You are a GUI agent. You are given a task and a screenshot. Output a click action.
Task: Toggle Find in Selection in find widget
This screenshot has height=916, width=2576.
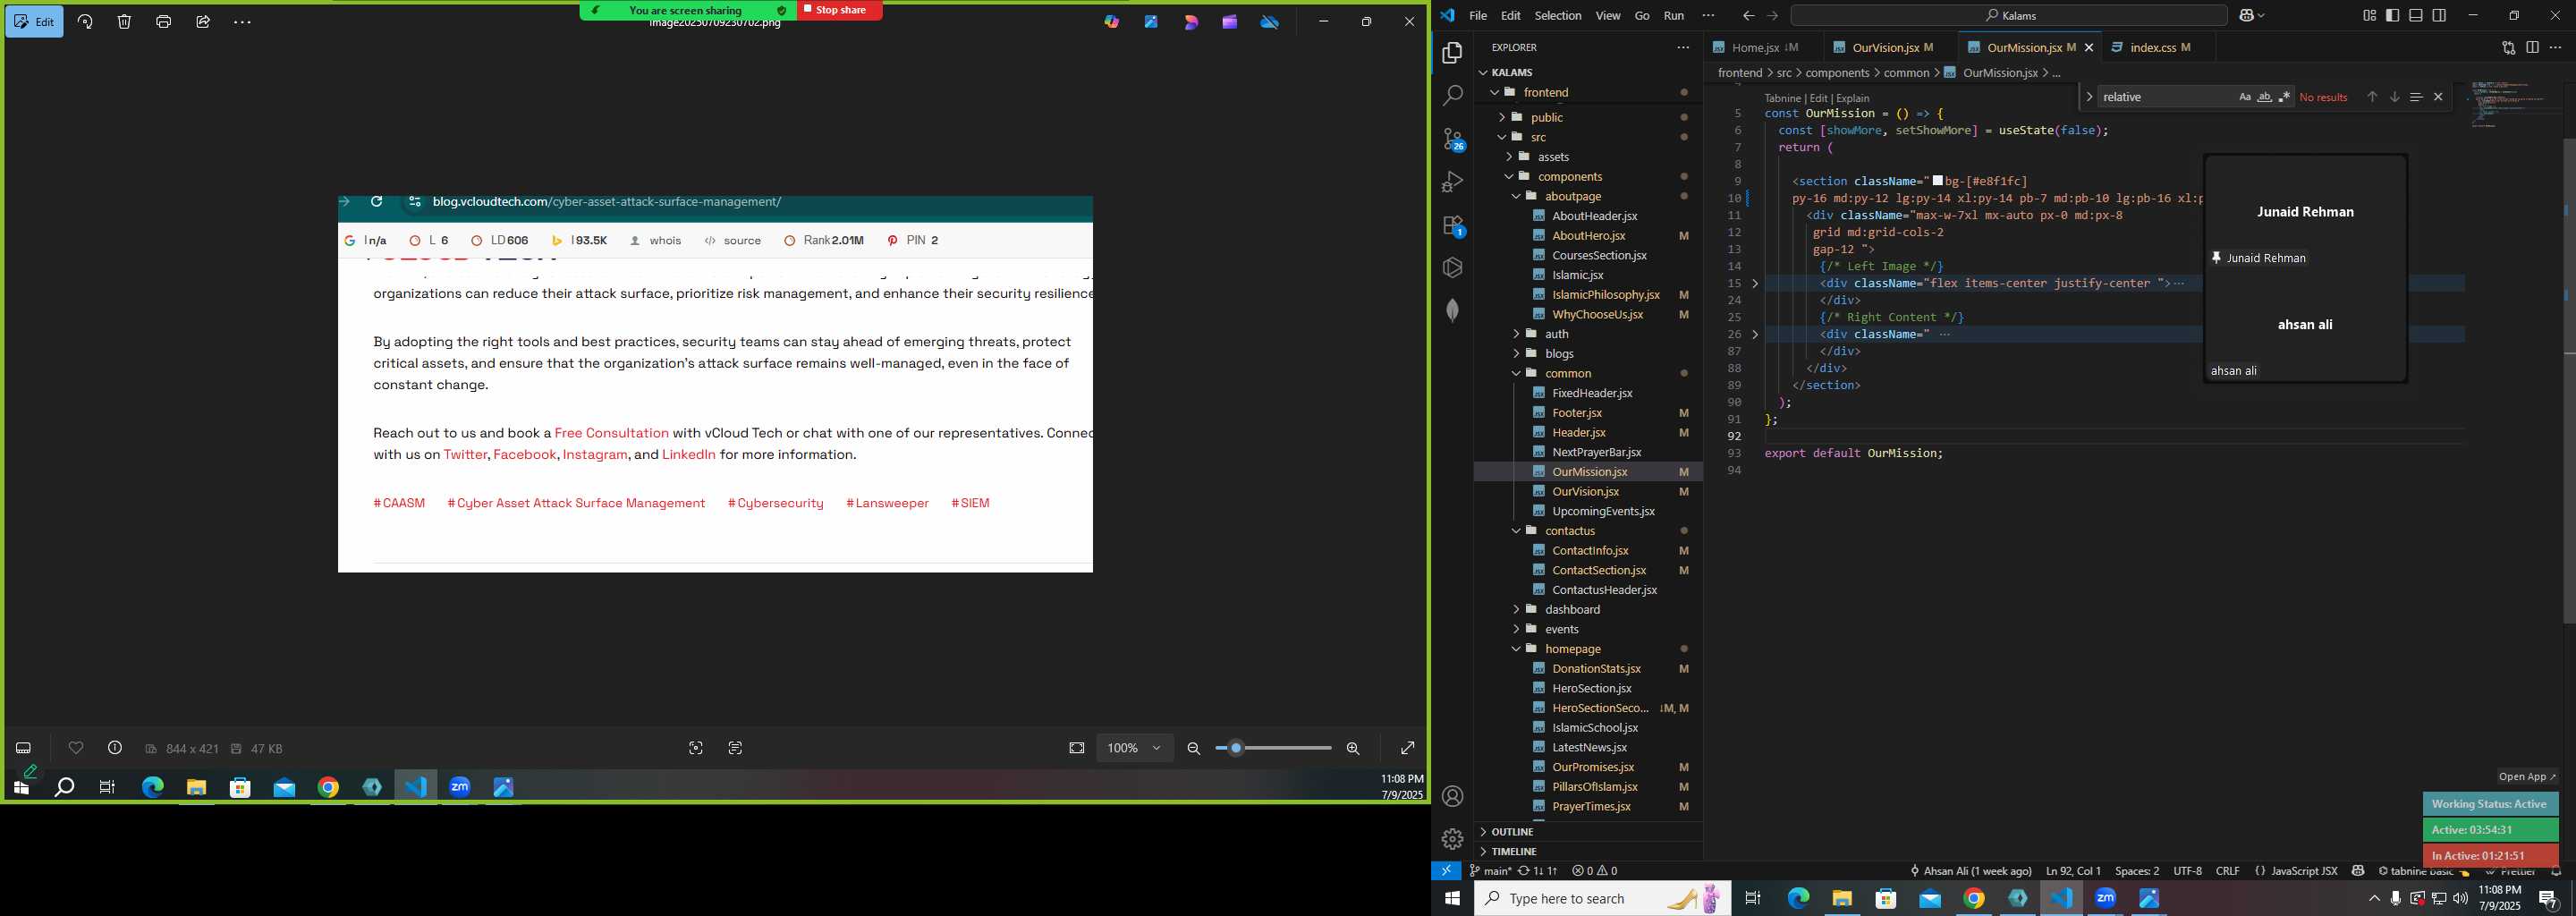coord(2415,97)
